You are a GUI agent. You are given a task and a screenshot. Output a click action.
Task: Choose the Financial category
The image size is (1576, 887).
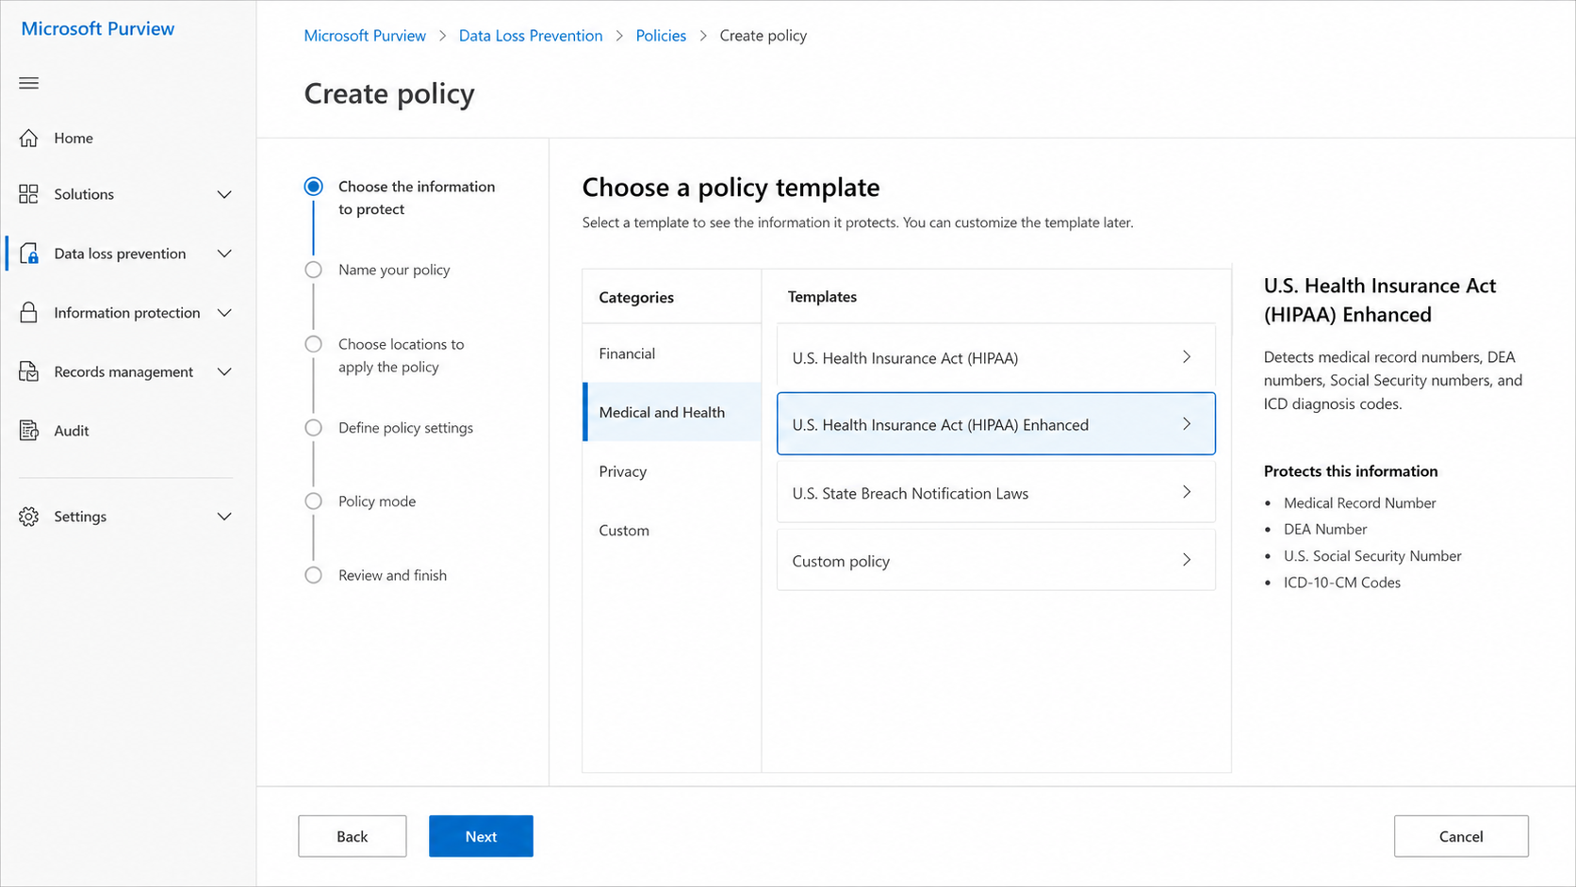672,353
